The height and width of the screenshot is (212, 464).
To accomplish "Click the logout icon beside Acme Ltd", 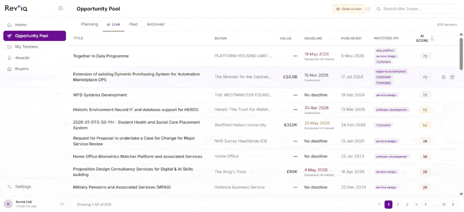I will [x=62, y=204].
